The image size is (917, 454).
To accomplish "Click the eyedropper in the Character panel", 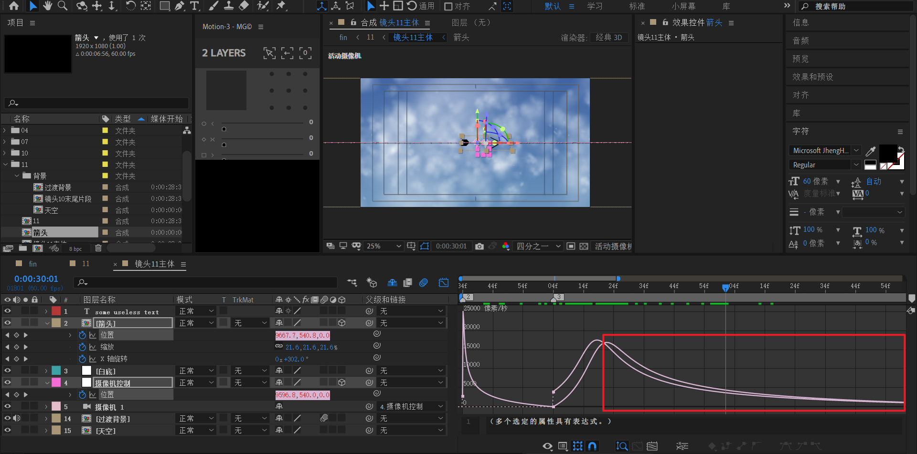I will [x=871, y=151].
